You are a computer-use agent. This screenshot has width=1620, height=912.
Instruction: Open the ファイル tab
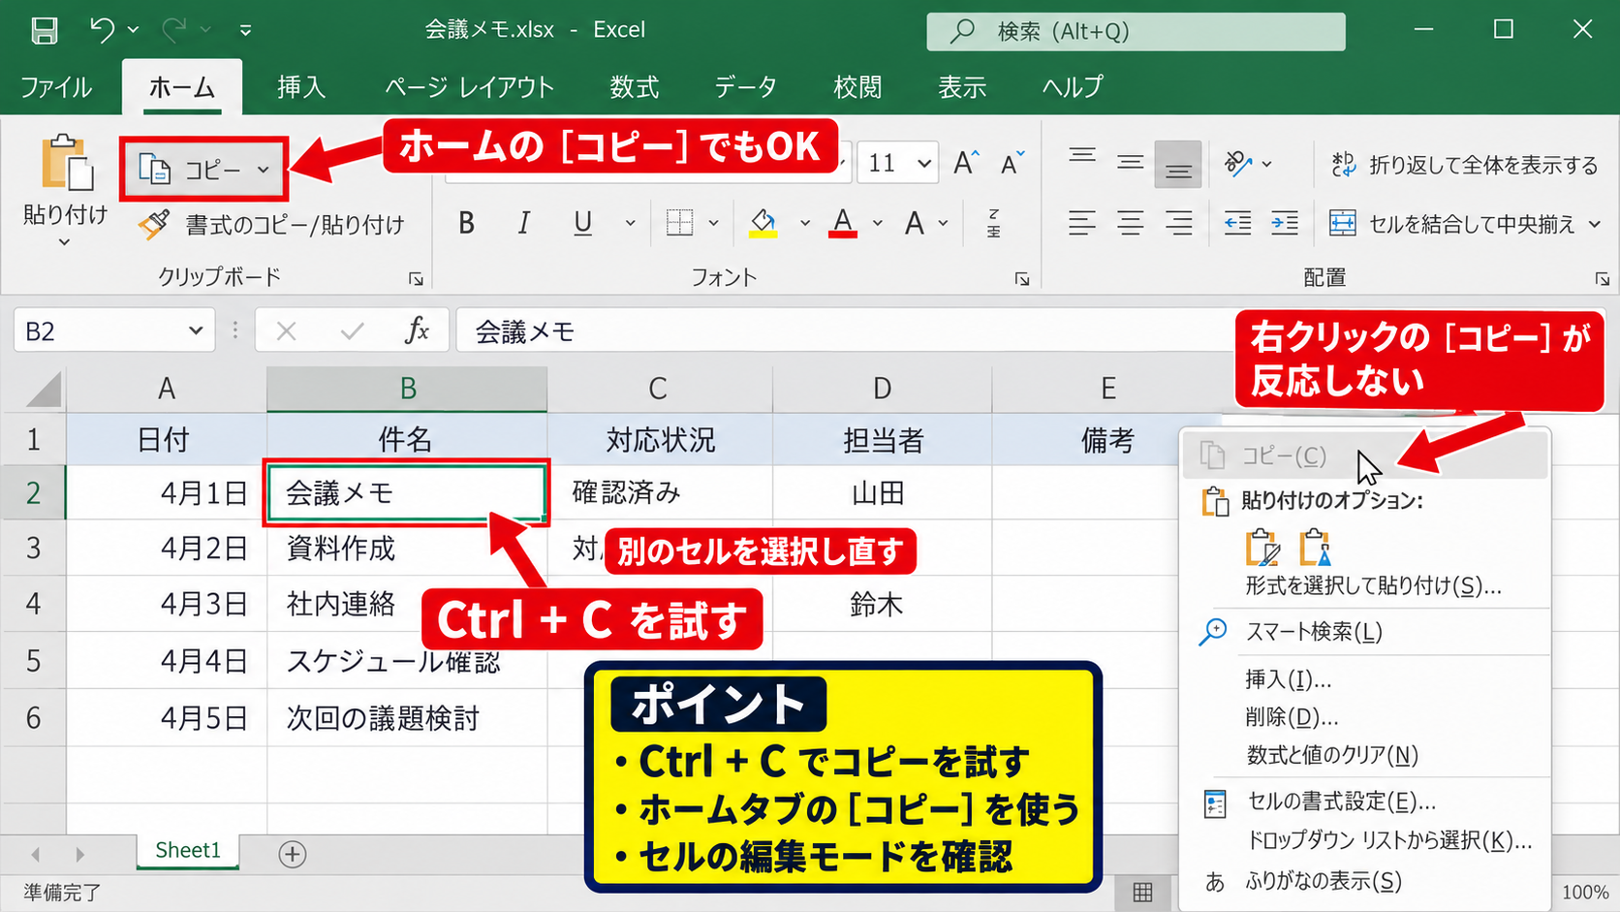(56, 87)
